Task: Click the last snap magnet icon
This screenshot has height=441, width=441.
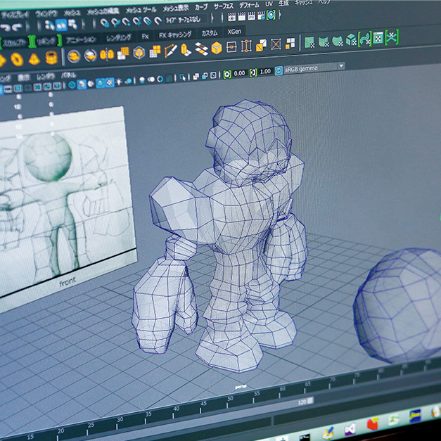Action: pos(158,20)
